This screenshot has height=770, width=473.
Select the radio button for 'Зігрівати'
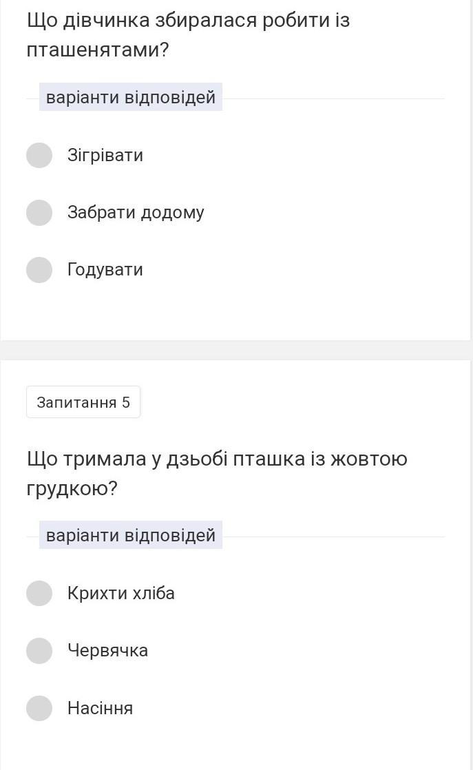(39, 155)
